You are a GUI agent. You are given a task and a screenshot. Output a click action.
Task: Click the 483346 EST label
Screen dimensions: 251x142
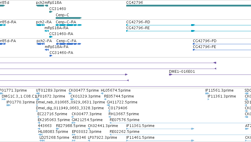[79, 138]
